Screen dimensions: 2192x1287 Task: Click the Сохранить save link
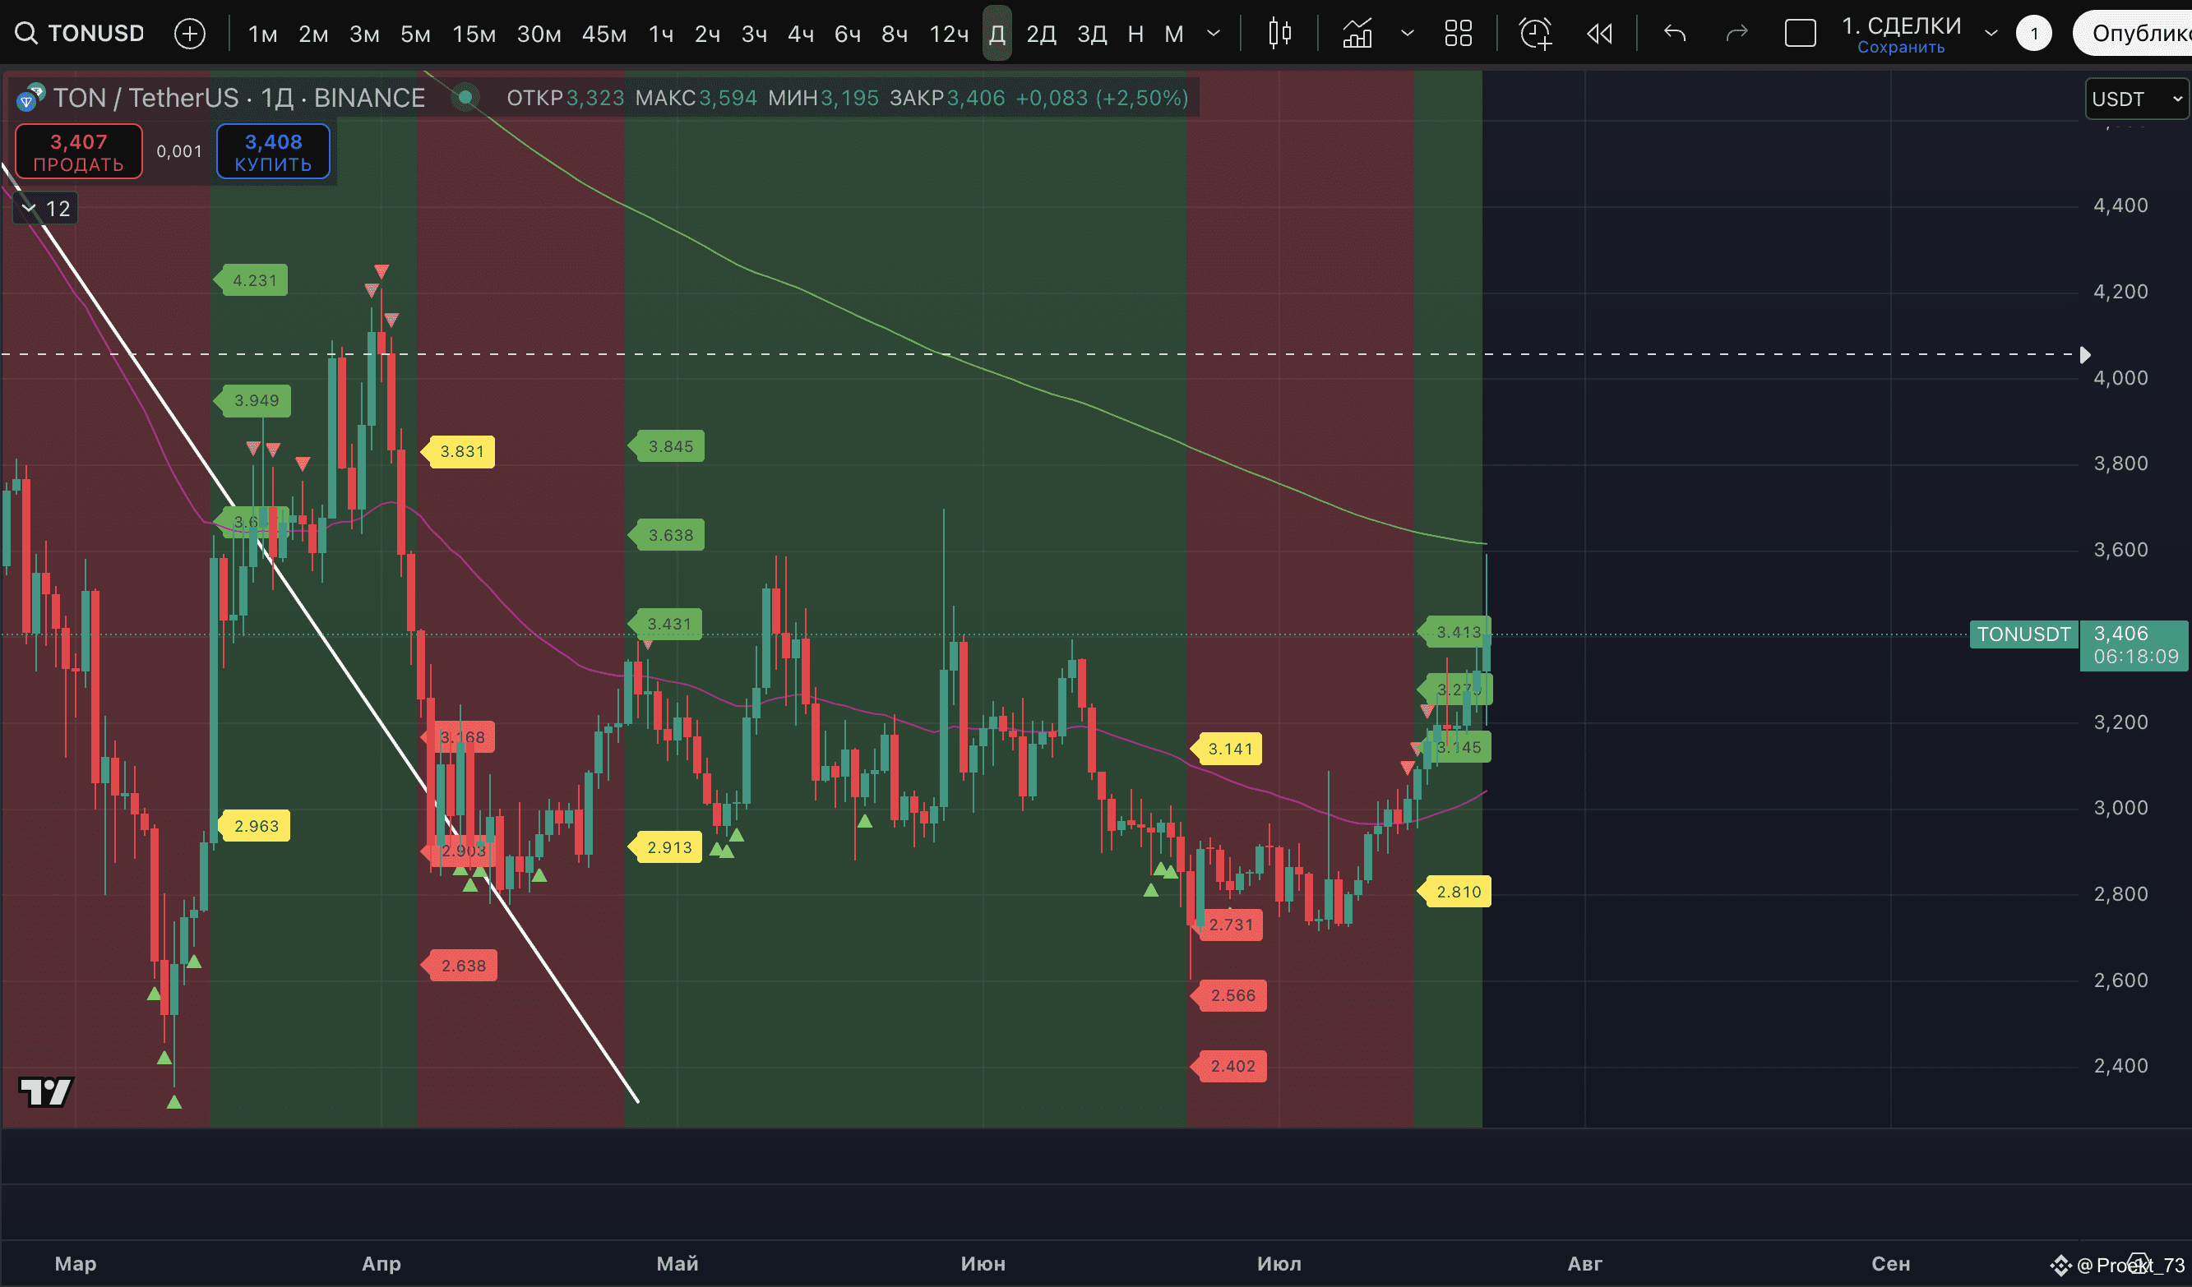tap(1901, 47)
